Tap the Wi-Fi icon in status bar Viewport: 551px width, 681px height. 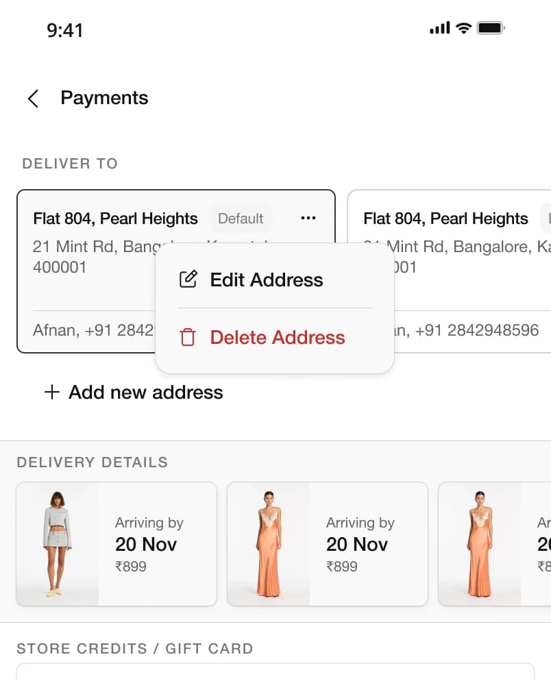point(464,28)
